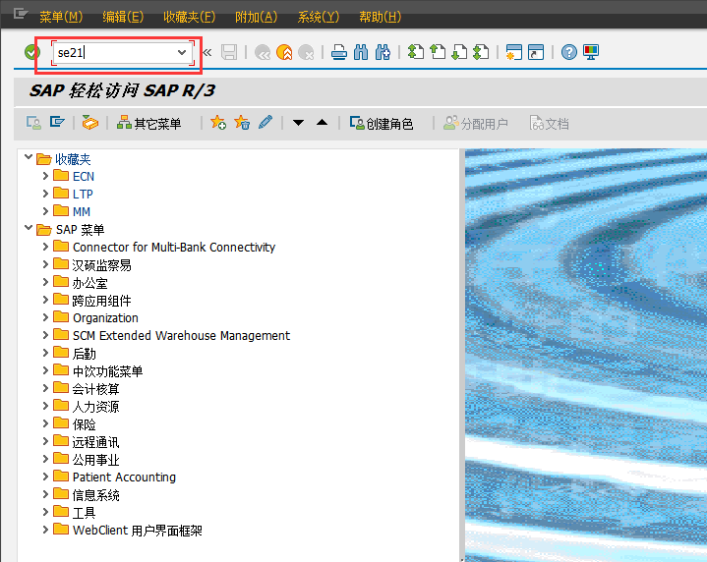This screenshot has width=707, height=562.
Task: Click the Create New Session icon
Action: click(514, 52)
